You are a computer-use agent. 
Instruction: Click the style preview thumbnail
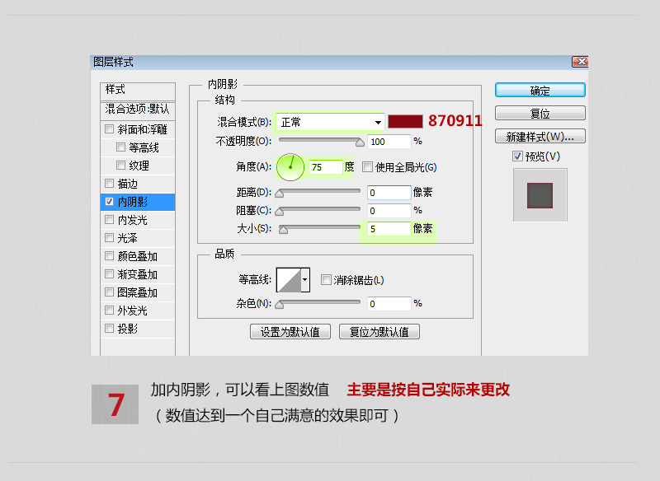[x=540, y=195]
